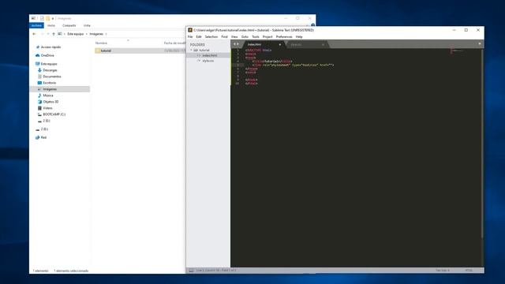Open Documentos in navigation pane
Viewport: 505px width, 284px height.
(52, 77)
